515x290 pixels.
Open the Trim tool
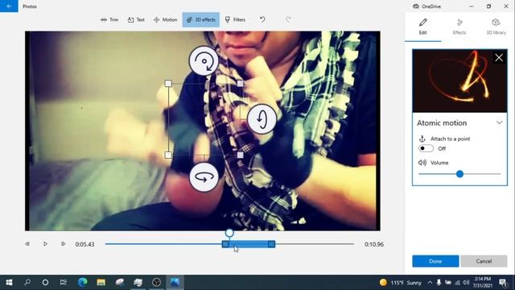click(109, 19)
